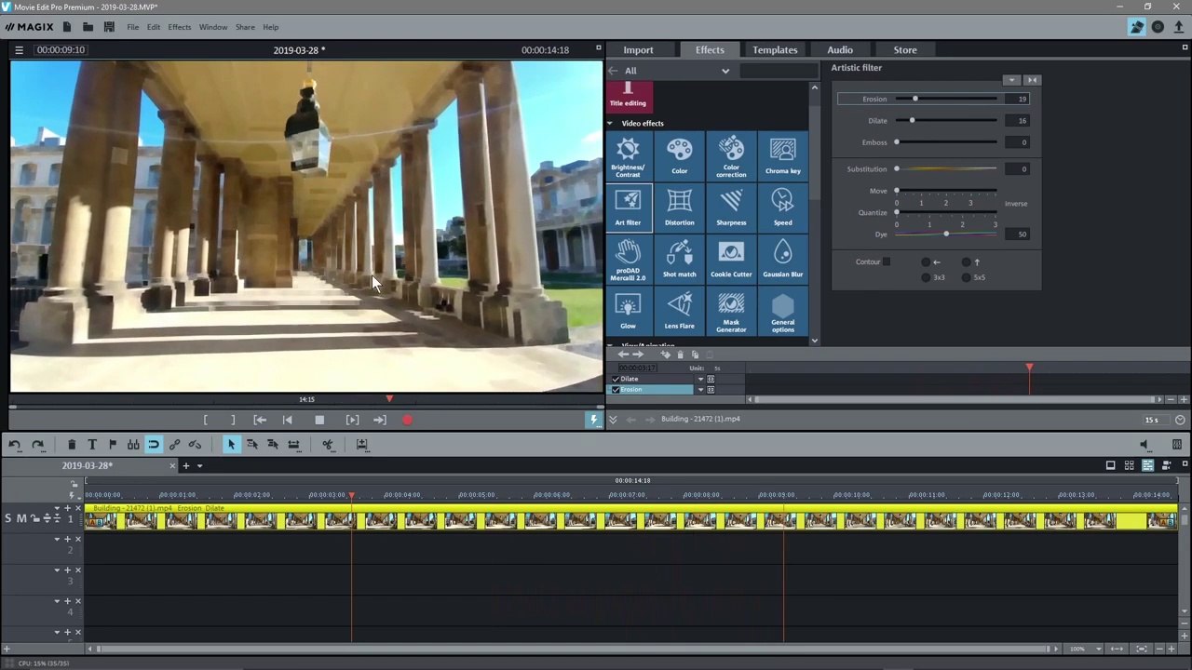1192x670 pixels.
Task: Open the Window menu
Action: pos(213,27)
